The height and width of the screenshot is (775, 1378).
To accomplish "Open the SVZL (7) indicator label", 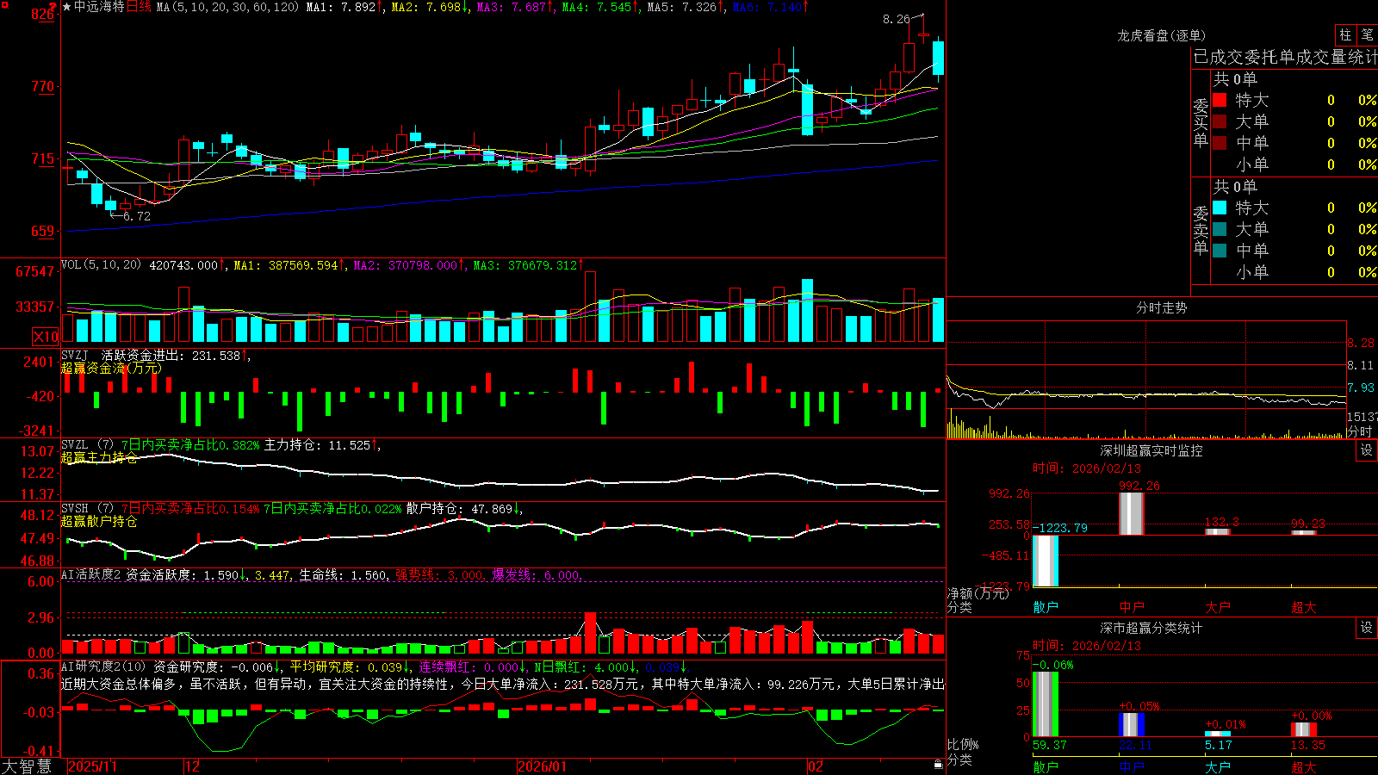I will pos(88,445).
